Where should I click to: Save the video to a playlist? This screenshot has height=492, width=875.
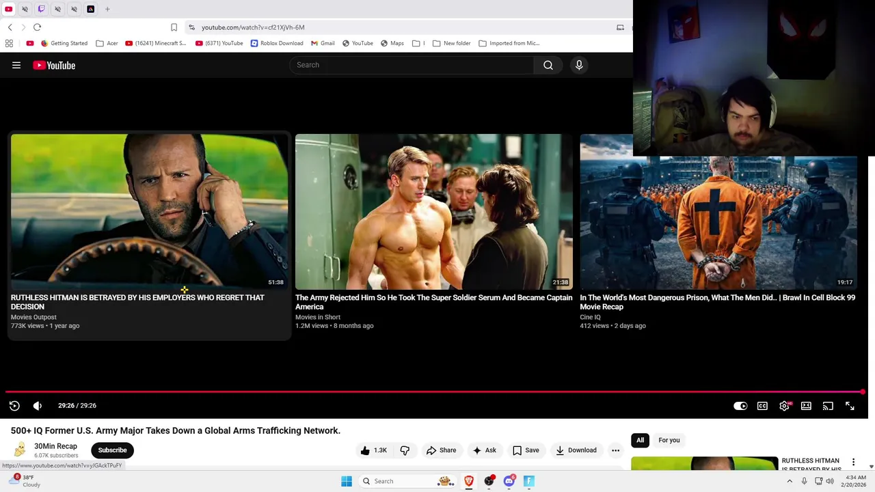click(x=526, y=450)
